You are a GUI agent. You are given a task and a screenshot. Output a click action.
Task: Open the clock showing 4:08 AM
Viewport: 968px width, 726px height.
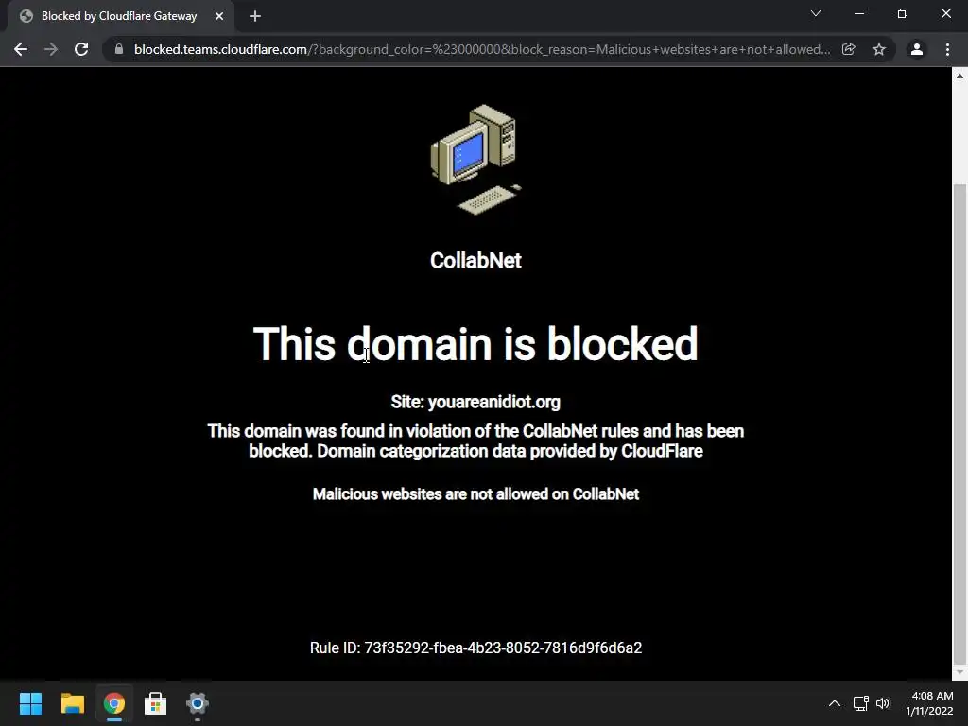click(930, 703)
